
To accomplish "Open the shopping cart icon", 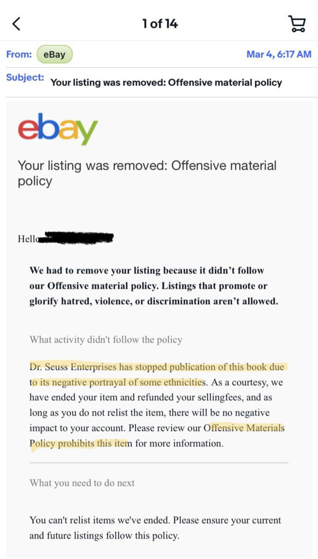I will point(297,24).
